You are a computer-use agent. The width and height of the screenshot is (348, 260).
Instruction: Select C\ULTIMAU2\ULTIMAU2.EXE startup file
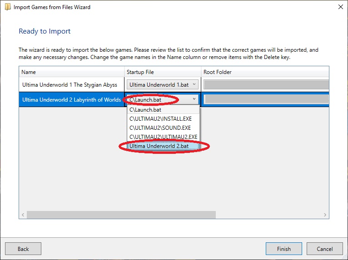[164, 137]
